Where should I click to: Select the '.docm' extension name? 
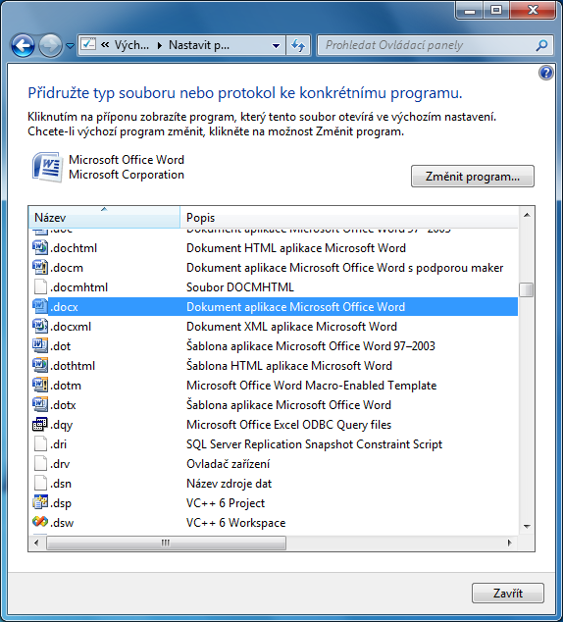[67, 268]
